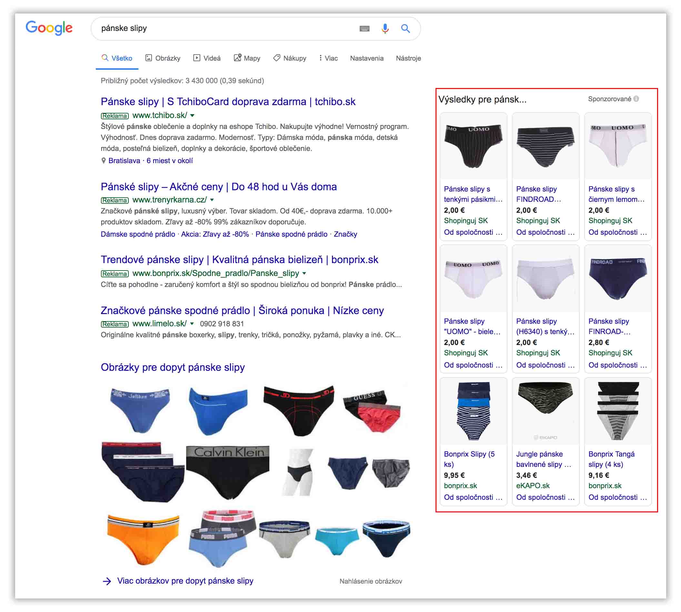This screenshot has height=612, width=681.
Task: Click location pin icon next to Bratislava
Action: click(104, 161)
